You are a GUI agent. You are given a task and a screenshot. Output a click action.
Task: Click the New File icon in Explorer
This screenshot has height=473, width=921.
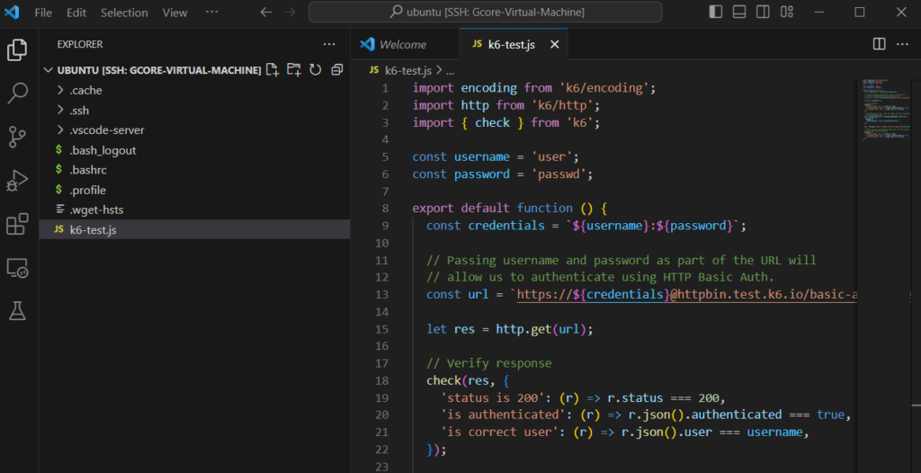coord(273,70)
